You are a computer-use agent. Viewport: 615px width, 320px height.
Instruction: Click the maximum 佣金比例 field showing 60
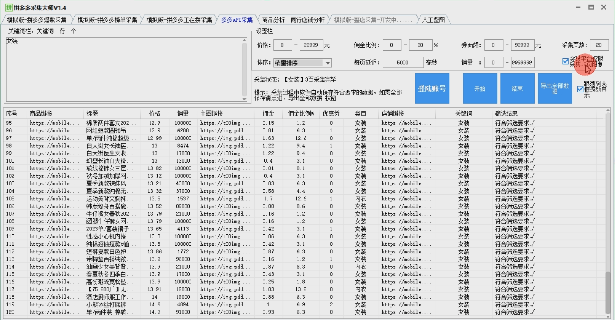[420, 45]
